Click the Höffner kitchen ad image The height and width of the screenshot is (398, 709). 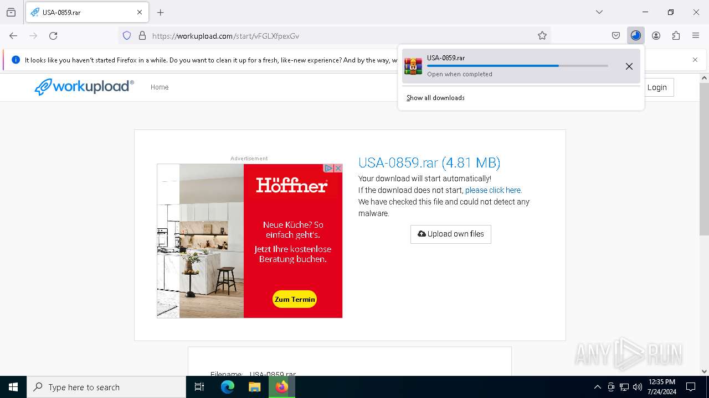pos(201,240)
